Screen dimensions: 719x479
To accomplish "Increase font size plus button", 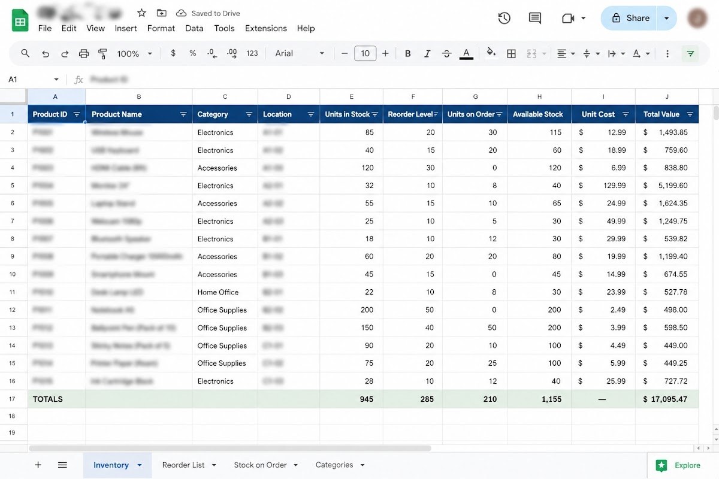I will click(385, 53).
